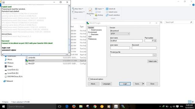Open Task View on the taskbar
Image resolution: width=195 pixels, height=109 pixels.
(x=60, y=106)
